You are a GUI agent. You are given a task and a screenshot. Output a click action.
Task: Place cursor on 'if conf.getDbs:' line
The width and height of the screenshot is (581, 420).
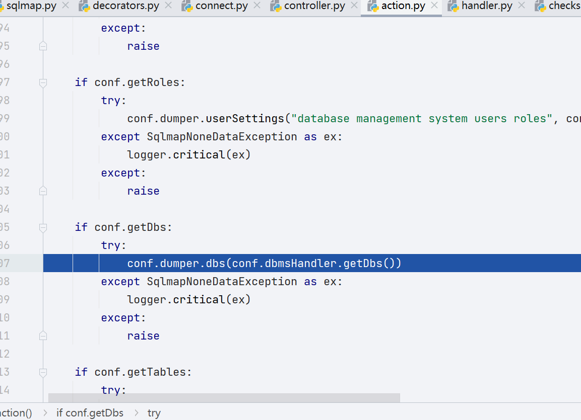(x=123, y=227)
